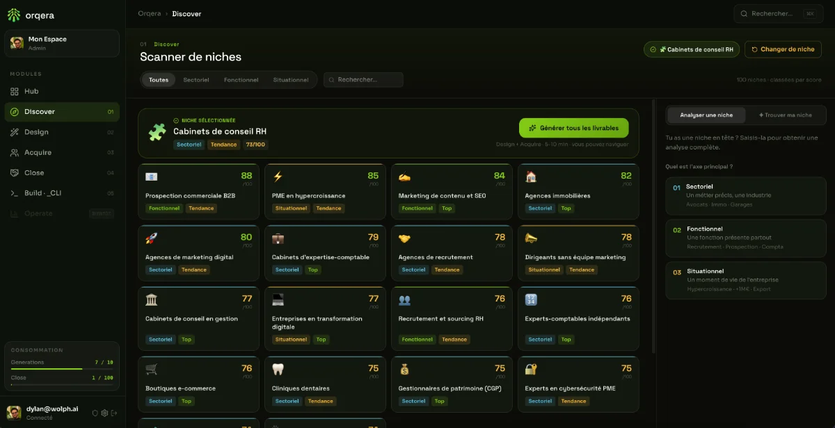Choose the 02 Fonctionnel axis option
Viewport: 835px width, 428px height.
(746, 238)
